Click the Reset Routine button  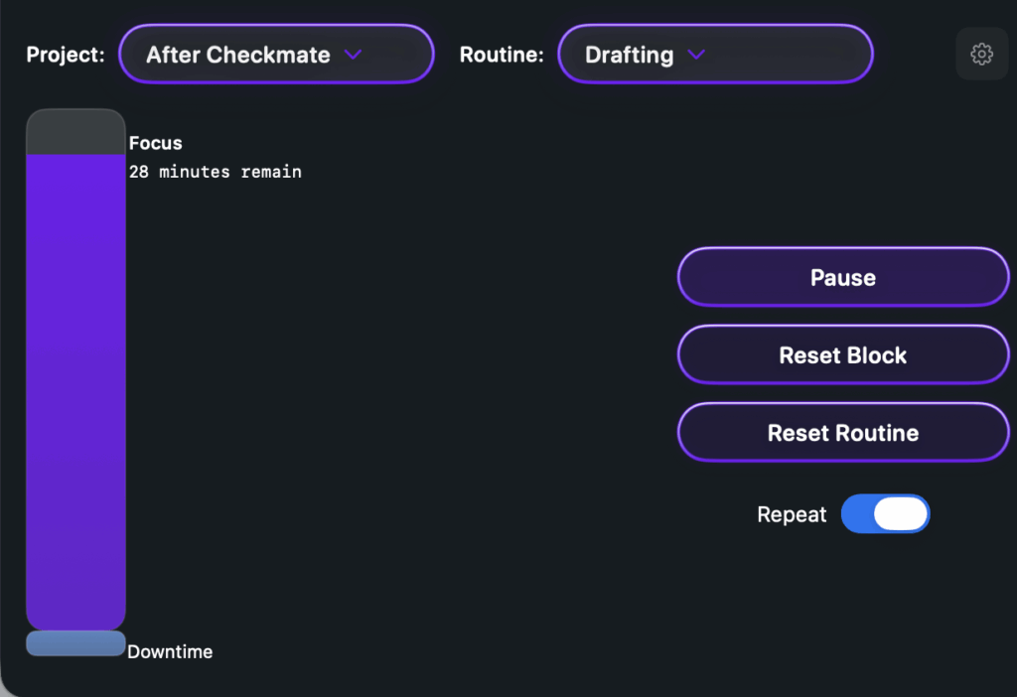[x=843, y=433]
